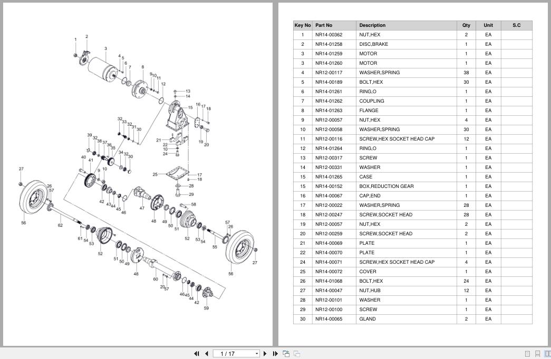Select the DISC,BRAKE description cell

pos(407,44)
